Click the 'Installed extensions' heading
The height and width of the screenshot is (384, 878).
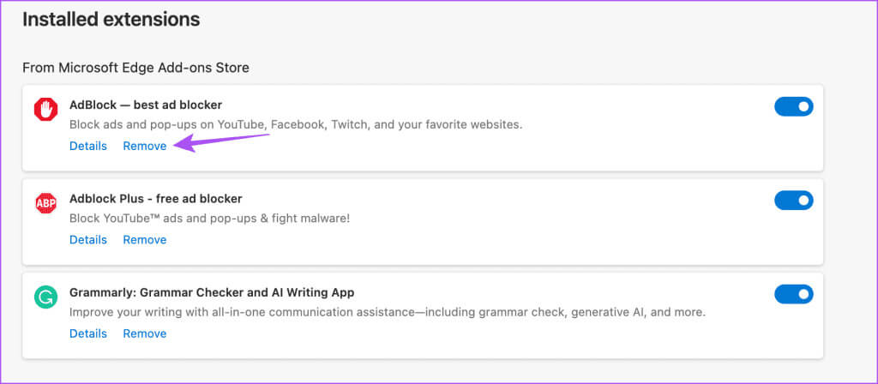[111, 20]
